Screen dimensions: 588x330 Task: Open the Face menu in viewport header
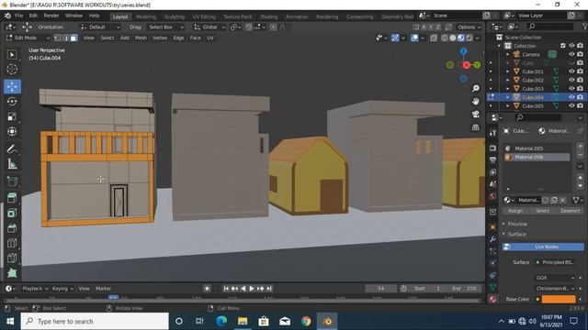tap(195, 38)
